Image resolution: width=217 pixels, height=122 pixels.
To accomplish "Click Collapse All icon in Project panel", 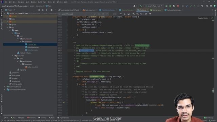I will [x=46, y=10].
